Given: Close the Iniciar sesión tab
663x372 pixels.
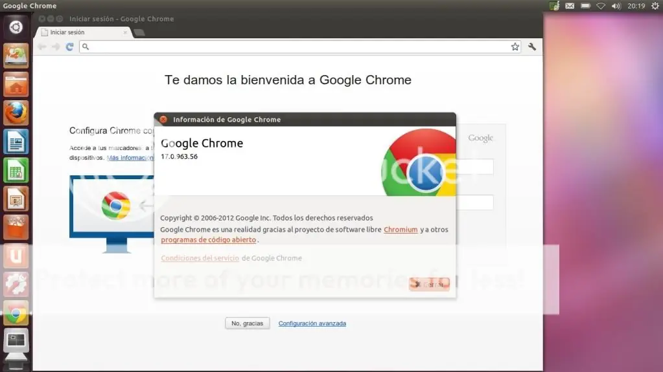Looking at the screenshot, I should coord(125,32).
